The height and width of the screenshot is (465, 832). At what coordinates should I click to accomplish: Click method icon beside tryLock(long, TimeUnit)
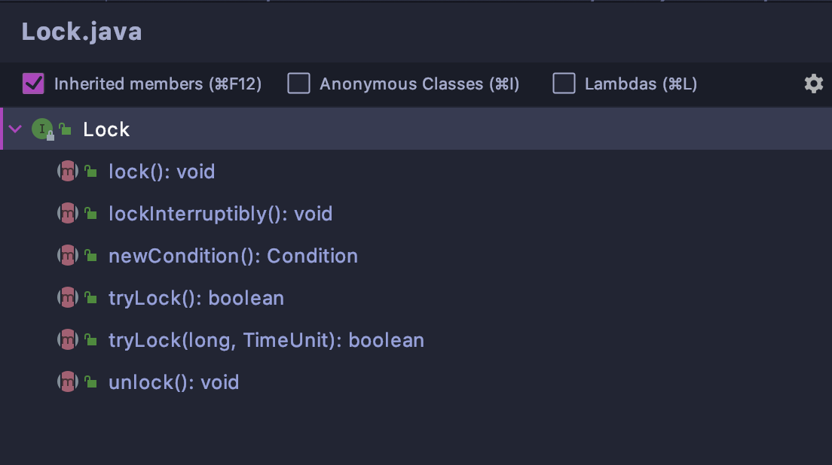tap(68, 340)
